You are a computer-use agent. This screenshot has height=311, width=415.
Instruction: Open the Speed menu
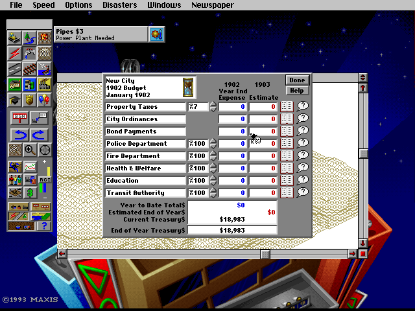[43, 5]
